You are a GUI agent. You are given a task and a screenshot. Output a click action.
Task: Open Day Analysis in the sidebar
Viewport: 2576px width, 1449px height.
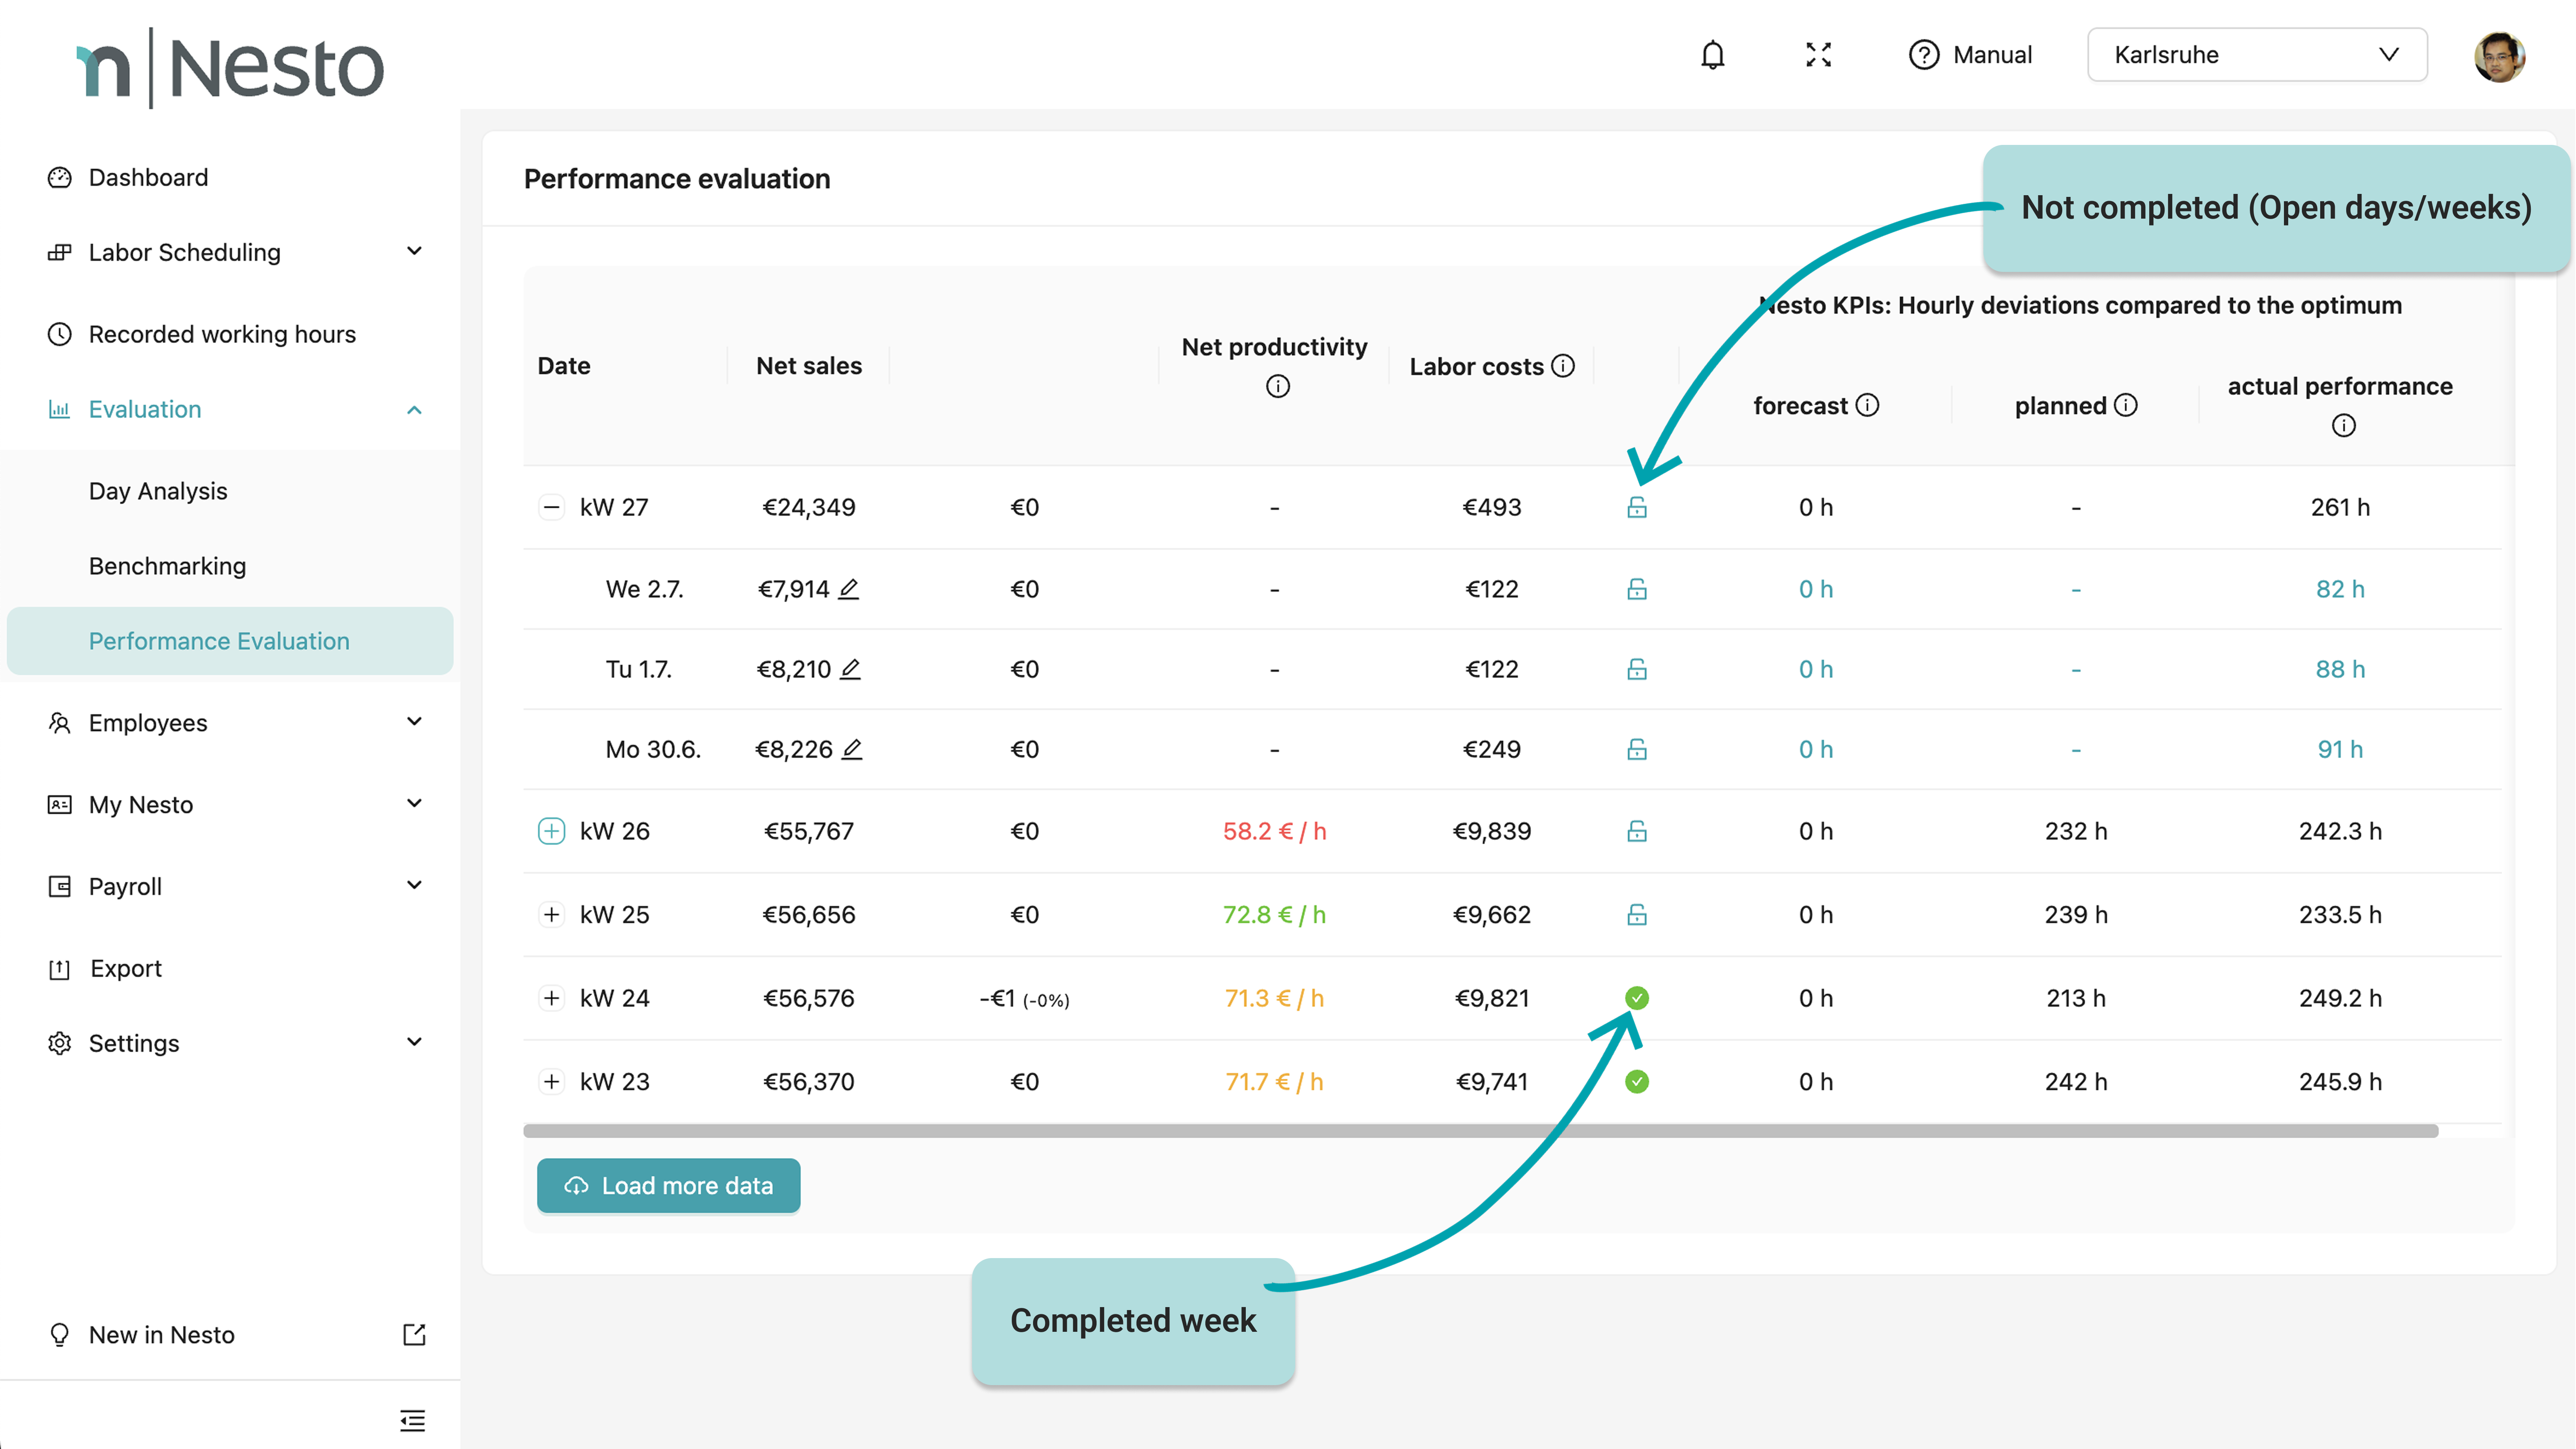click(158, 491)
